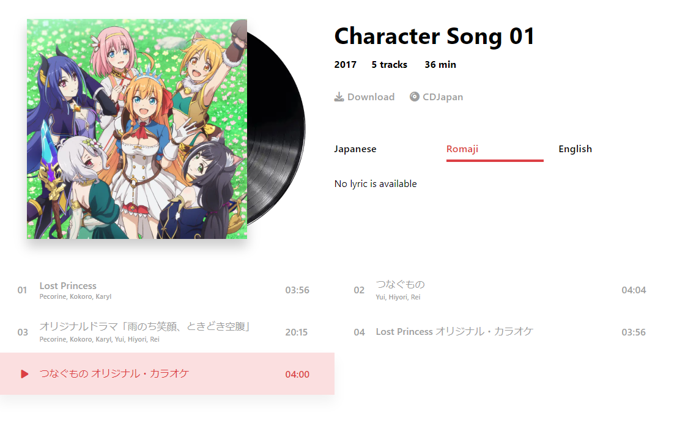677x429 pixels.
Task: Click artist names Pecorine, Kokoro, Karyl
Action: [x=76, y=296]
